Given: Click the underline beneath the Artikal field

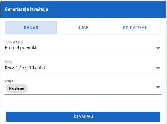Looking at the screenshot, I should [x=83, y=94].
